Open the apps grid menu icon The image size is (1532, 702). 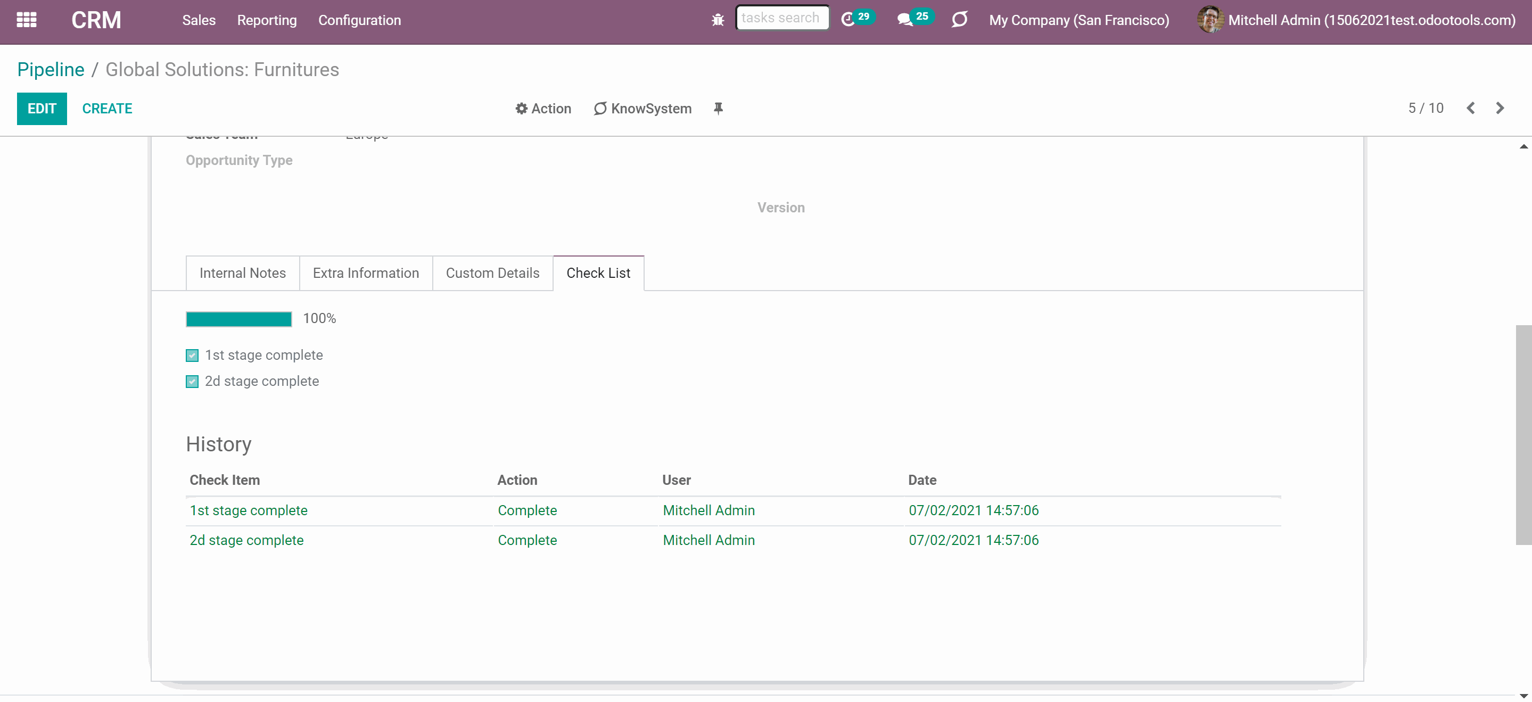[x=26, y=20]
